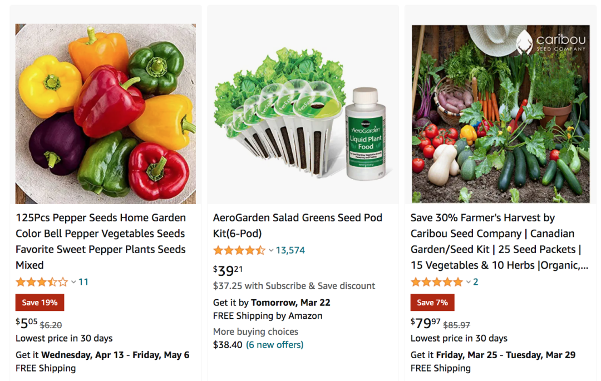Click the AeroGarden star rating icon

[x=239, y=250]
